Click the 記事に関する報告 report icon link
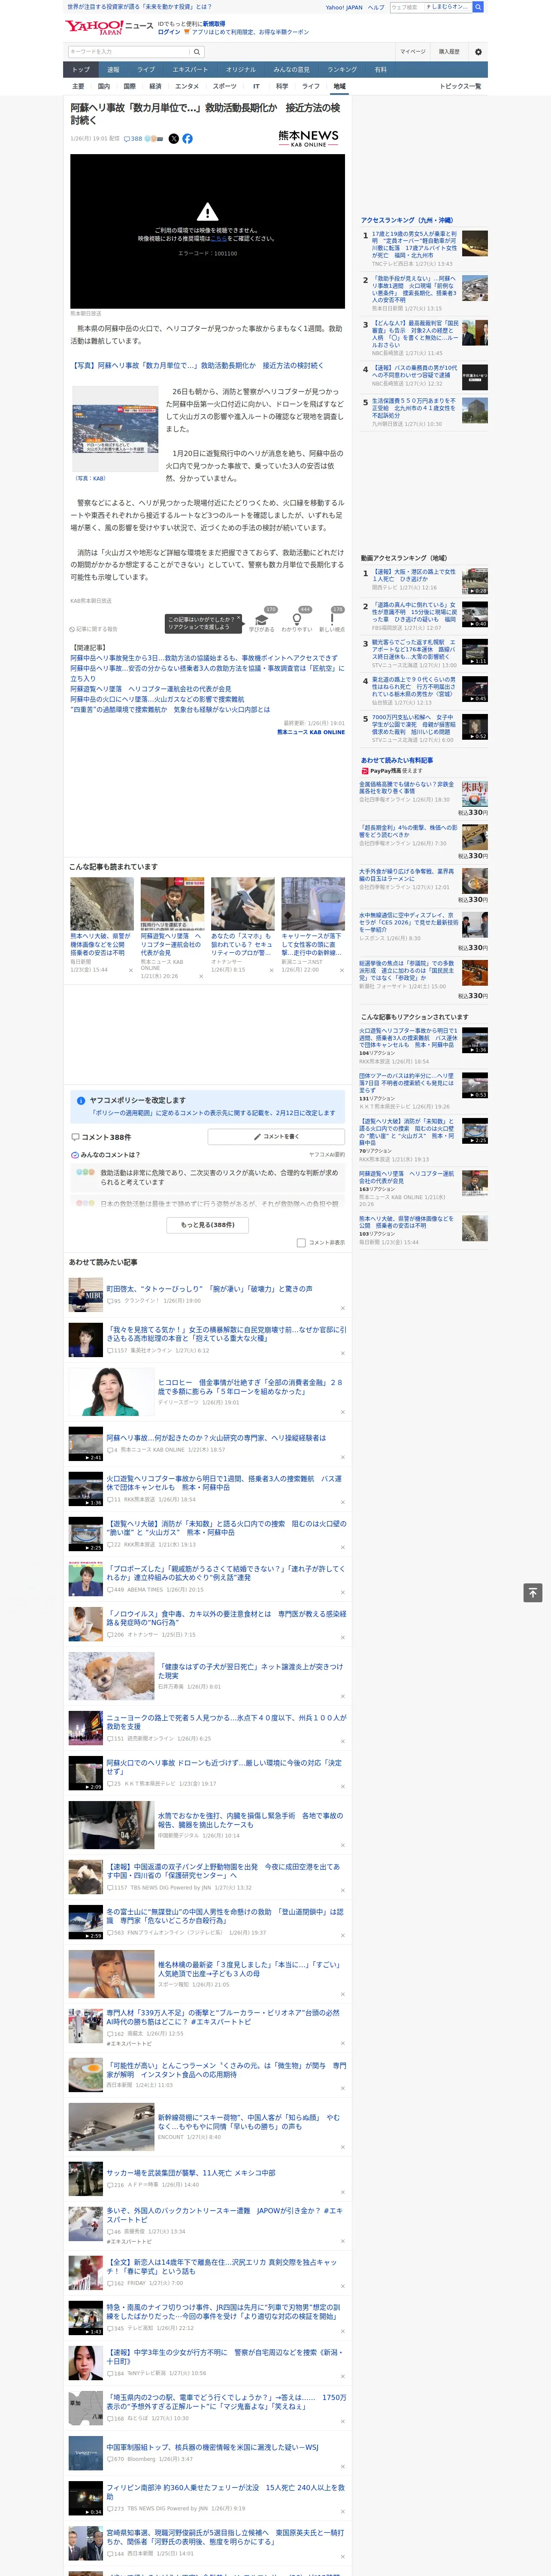551x2576 pixels. (93, 629)
